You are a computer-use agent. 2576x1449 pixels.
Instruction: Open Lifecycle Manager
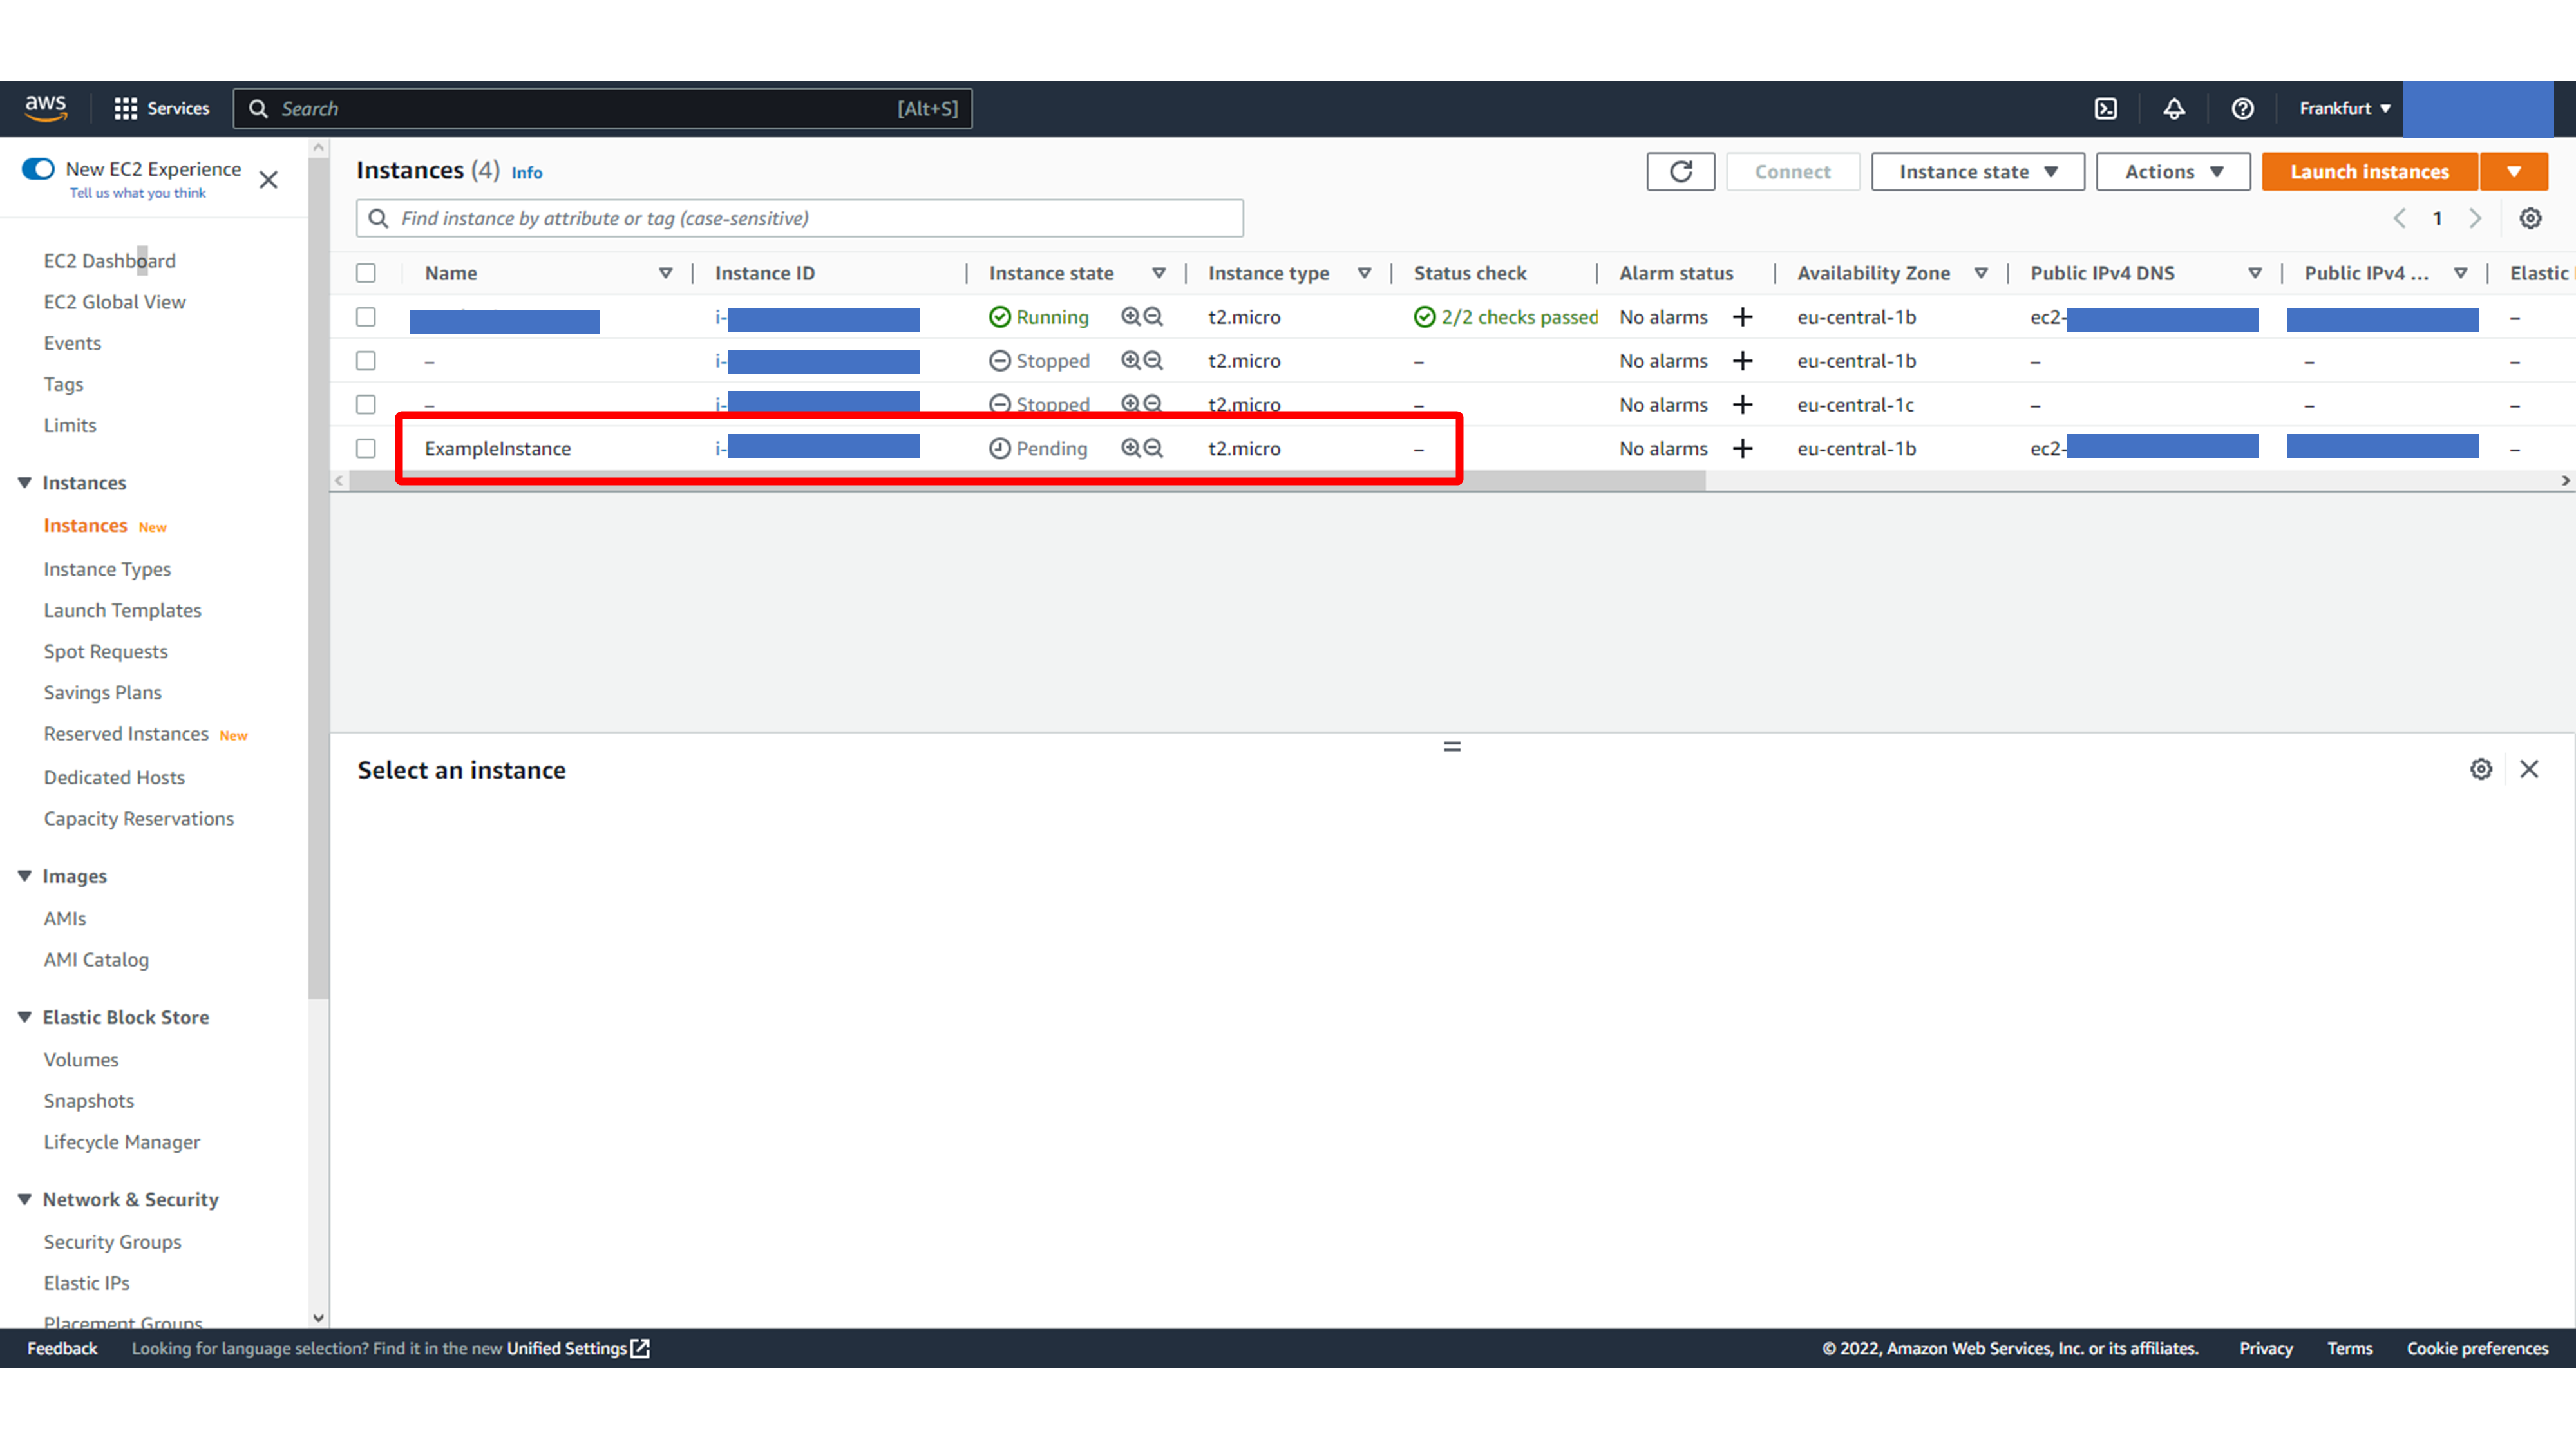pyautogui.click(x=121, y=1141)
